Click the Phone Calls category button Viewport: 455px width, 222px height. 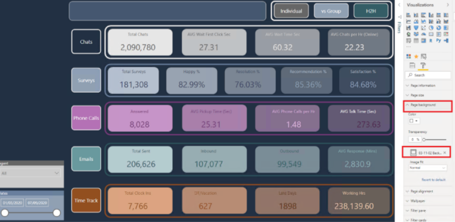(x=86, y=118)
